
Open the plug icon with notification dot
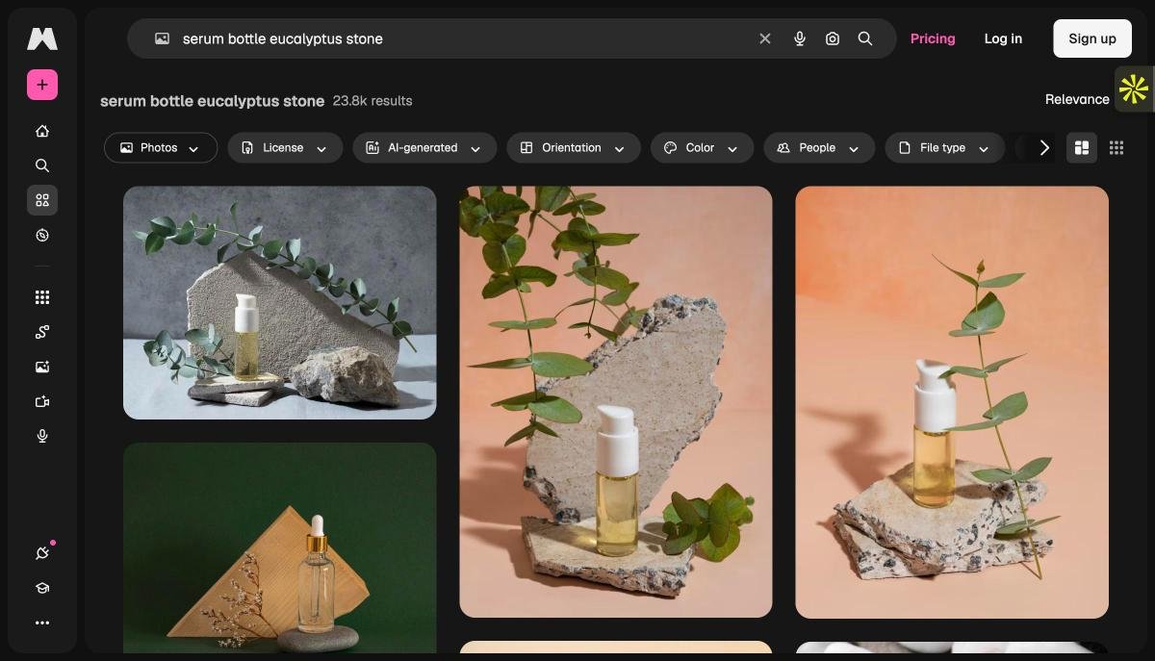(x=42, y=553)
